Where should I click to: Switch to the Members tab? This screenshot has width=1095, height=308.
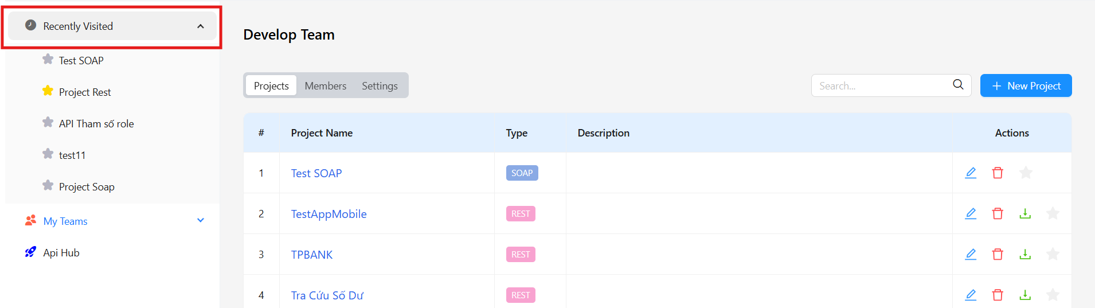pyautogui.click(x=326, y=85)
